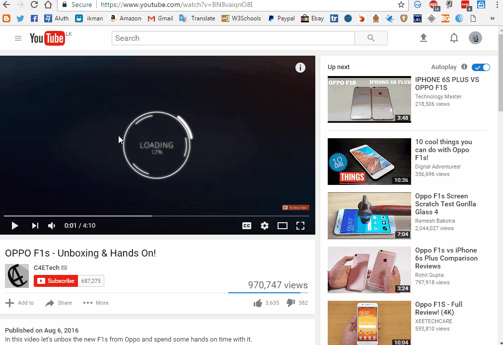503x345 pixels.
Task: Open IPHONE 6S PLUS VS OPPO F1S thumbnail
Action: pyautogui.click(x=369, y=99)
